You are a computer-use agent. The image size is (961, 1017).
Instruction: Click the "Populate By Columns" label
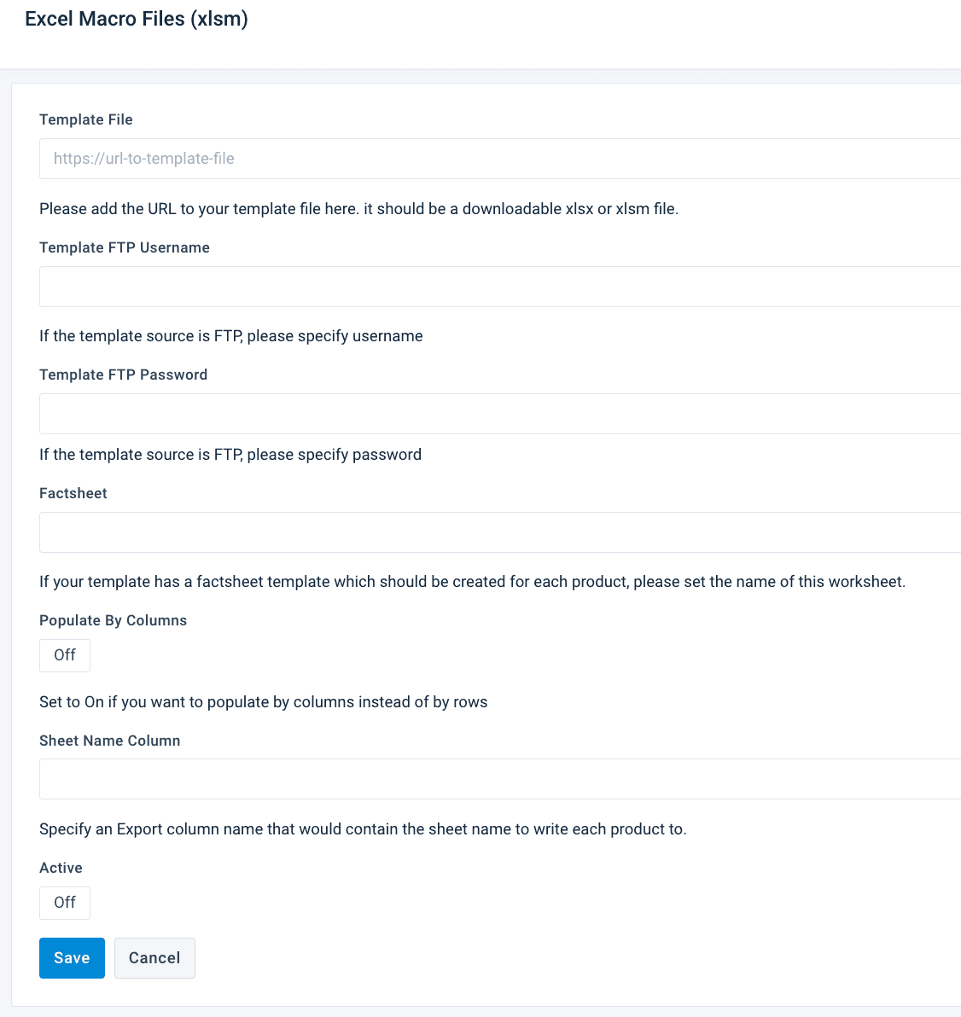[114, 620]
